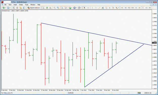Set timeframe to MN monthly

coord(150,8)
